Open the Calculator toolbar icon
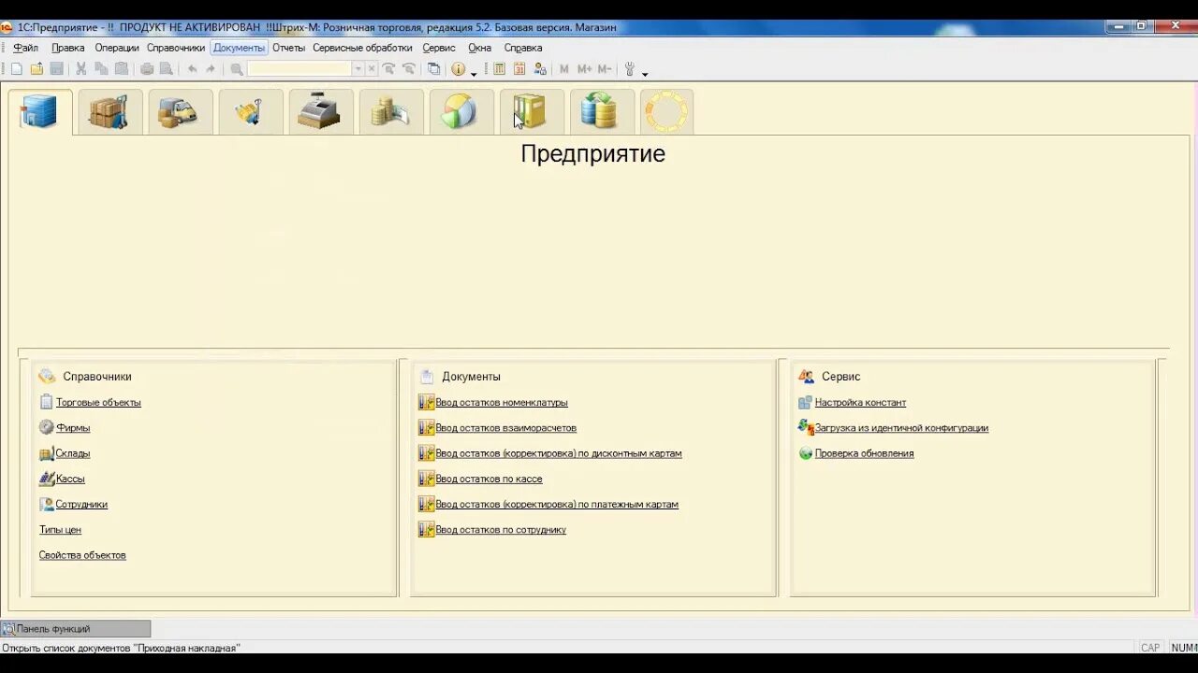The image size is (1198, 673). (x=500, y=69)
